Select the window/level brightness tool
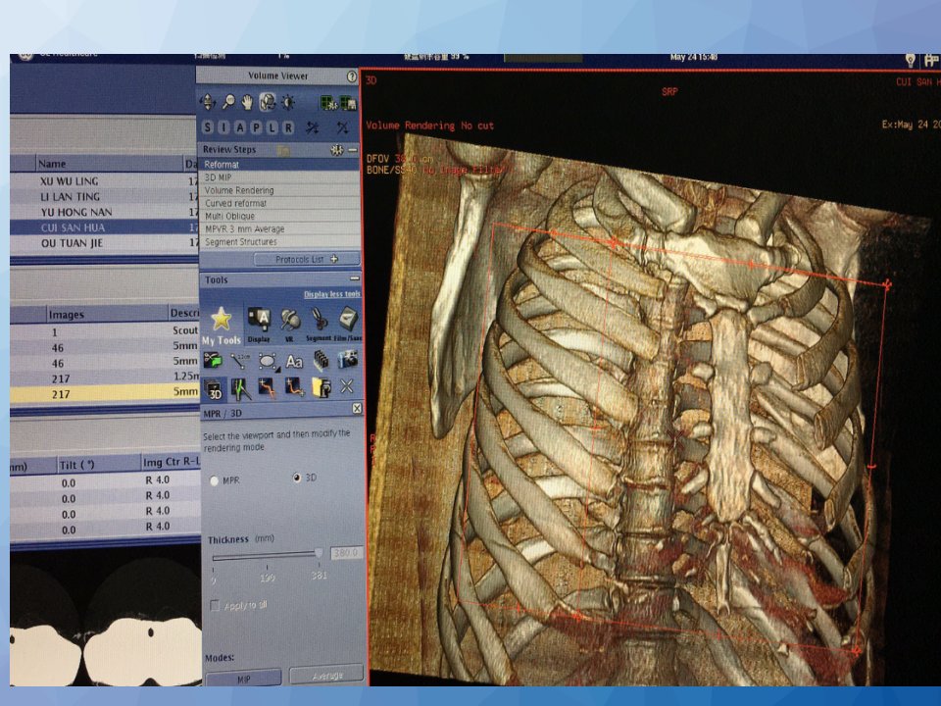 tap(288, 102)
